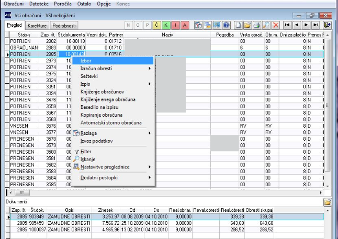This screenshot has height=239, width=338.
Task: Click the Pogodba column header
Action: [x=224, y=35]
